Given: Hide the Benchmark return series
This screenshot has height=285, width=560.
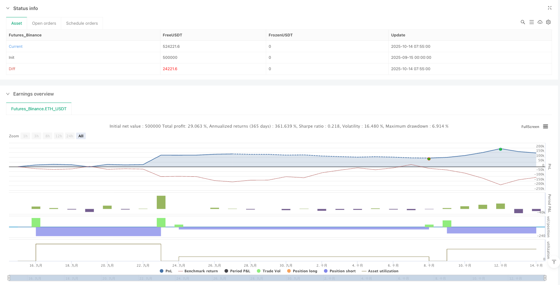Looking at the screenshot, I should pyautogui.click(x=198, y=271).
